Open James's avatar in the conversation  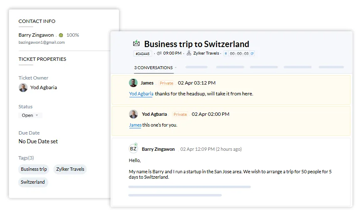(133, 83)
